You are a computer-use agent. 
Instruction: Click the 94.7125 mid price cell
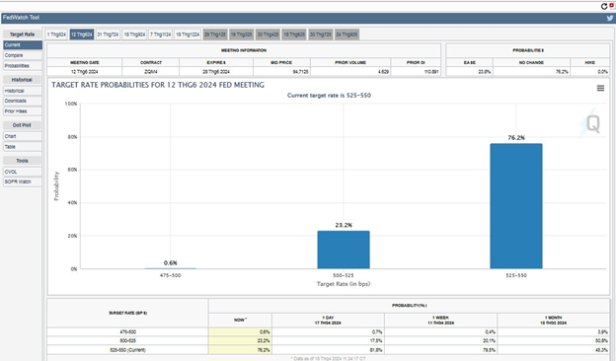click(282, 72)
